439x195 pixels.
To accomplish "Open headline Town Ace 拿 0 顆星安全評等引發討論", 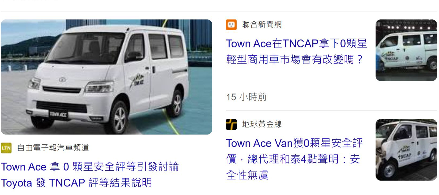I will [x=90, y=167].
